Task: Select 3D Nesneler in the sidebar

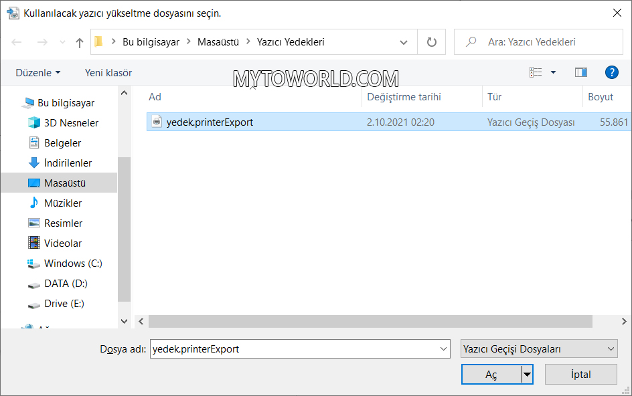Action: click(x=71, y=123)
